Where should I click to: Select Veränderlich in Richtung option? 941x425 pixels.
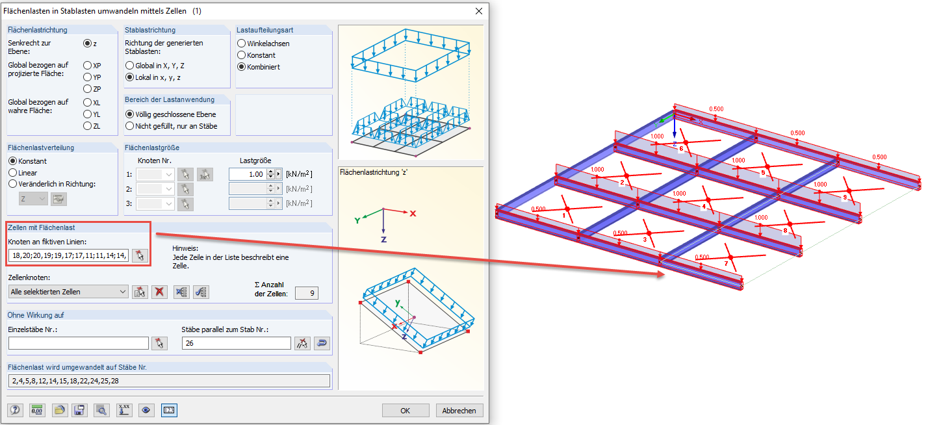pos(12,184)
